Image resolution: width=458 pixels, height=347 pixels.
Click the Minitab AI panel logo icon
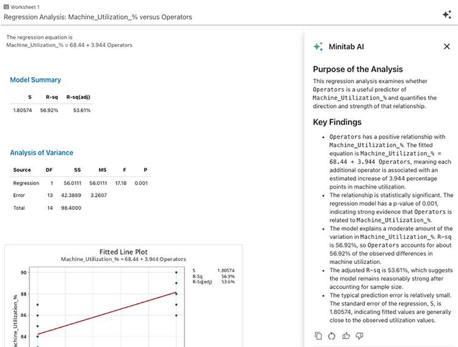318,46
